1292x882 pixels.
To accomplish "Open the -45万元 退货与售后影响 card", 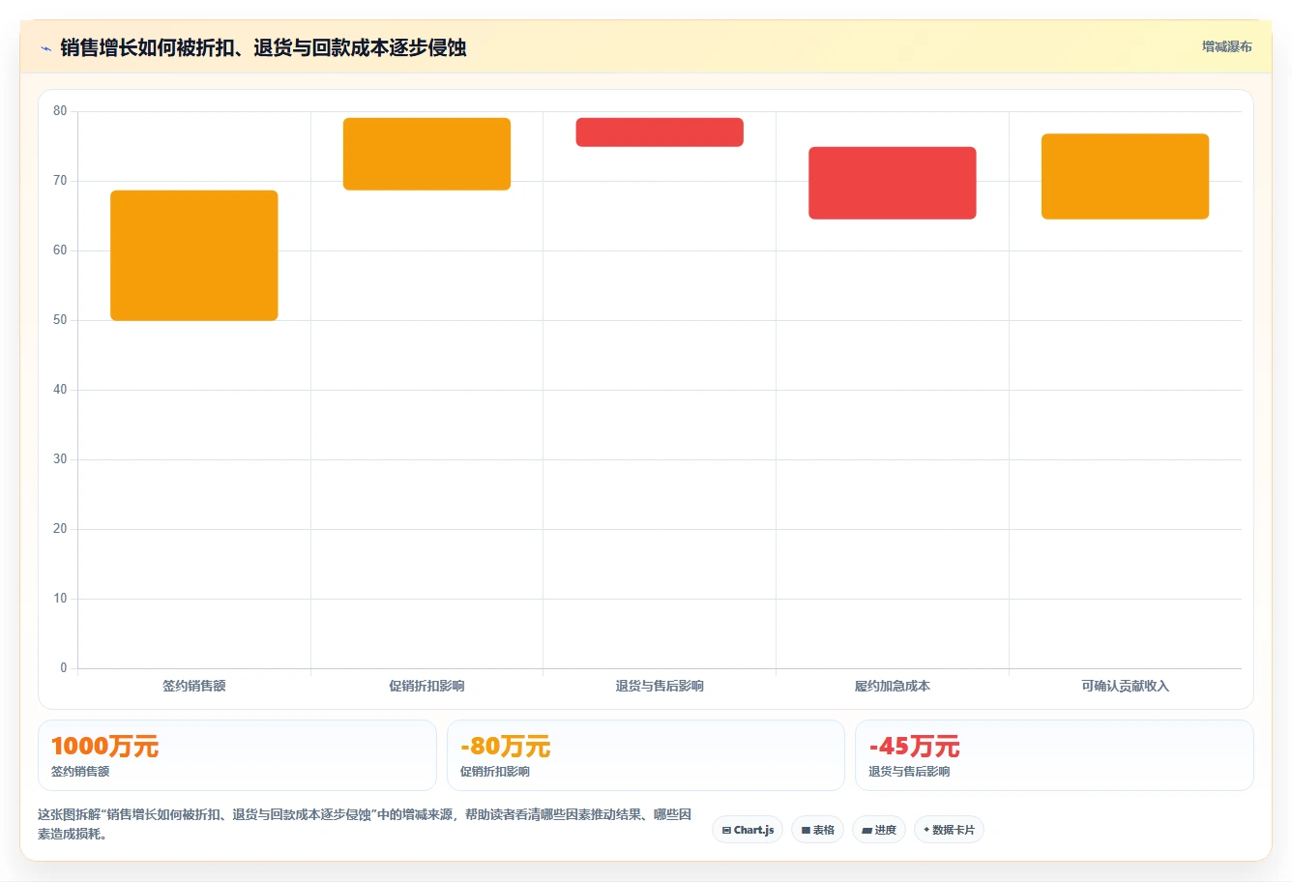I will (x=1054, y=755).
